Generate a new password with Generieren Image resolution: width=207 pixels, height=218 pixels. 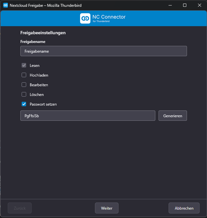coord(173,116)
